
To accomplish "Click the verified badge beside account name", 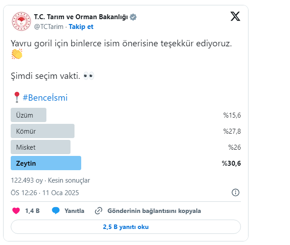I will pos(133,17).
